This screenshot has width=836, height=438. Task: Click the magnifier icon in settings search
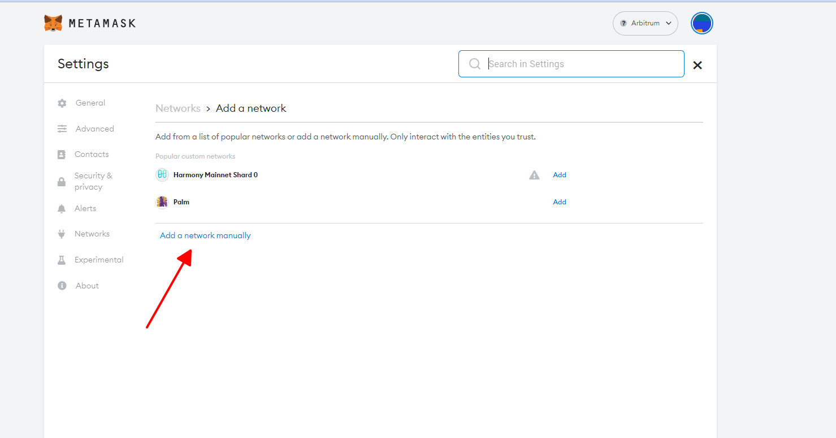[x=475, y=64]
